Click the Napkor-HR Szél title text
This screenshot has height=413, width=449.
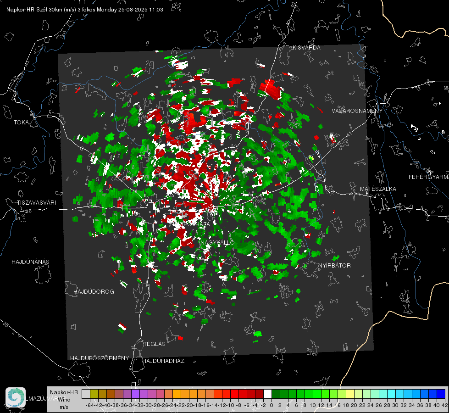84,10
